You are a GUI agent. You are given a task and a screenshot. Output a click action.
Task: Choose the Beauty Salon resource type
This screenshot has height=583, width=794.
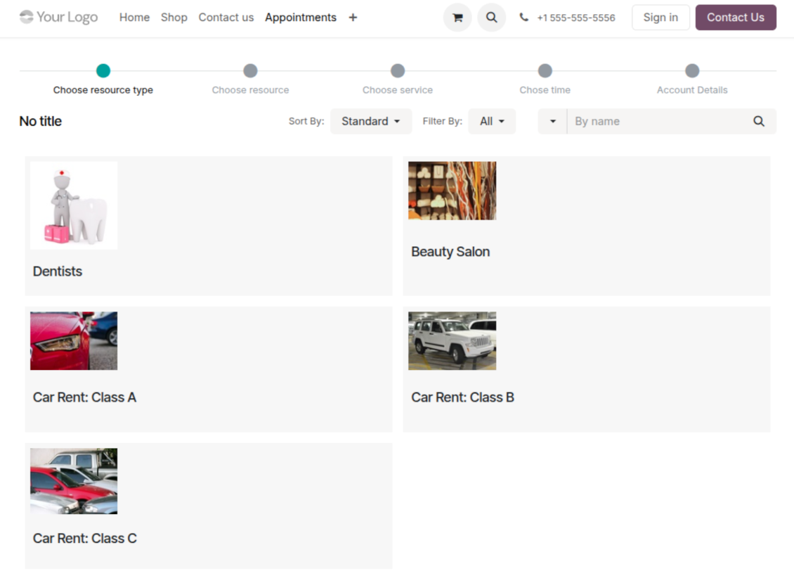[450, 252]
